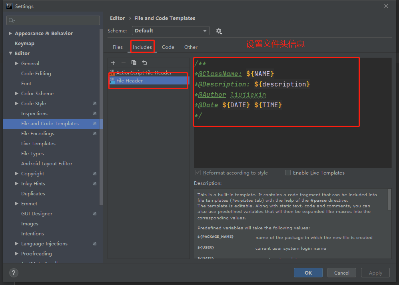Switch to the Includes tab
Viewport: 399px width, 285px height.
(x=142, y=47)
